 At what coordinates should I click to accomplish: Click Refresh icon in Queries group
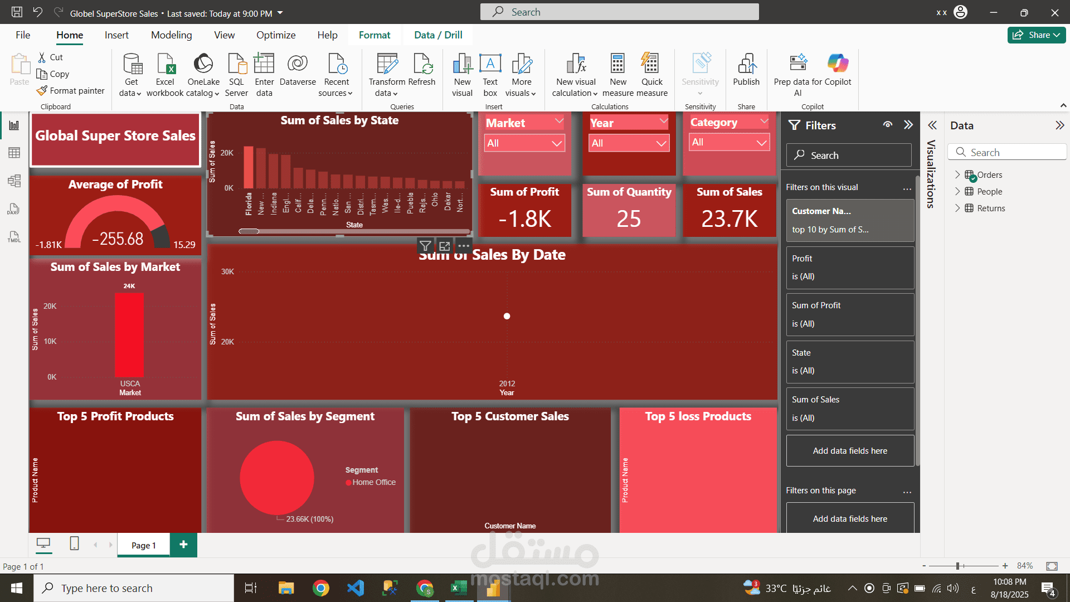pos(422,70)
